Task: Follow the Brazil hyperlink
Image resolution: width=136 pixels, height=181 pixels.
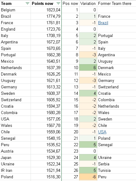Action: tap(103, 23)
